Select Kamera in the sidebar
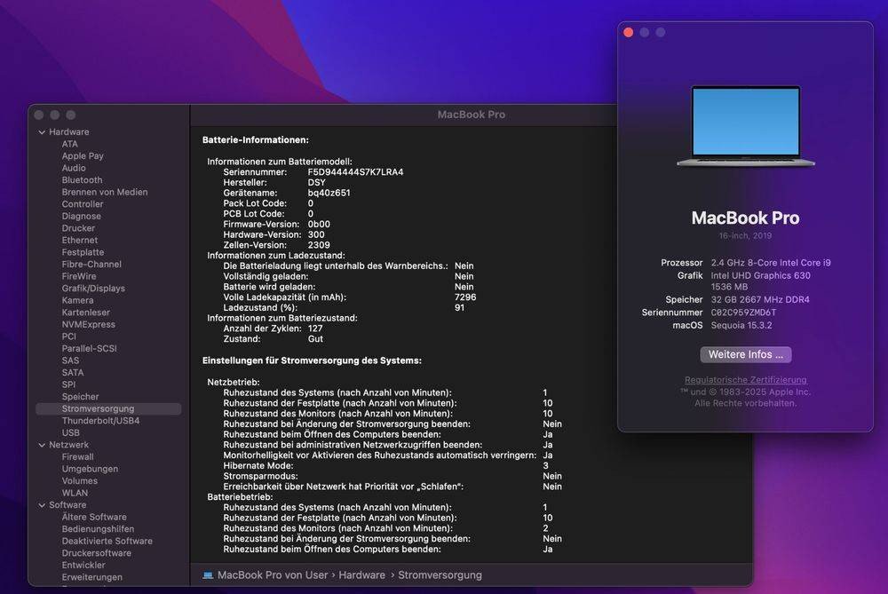 coord(77,300)
